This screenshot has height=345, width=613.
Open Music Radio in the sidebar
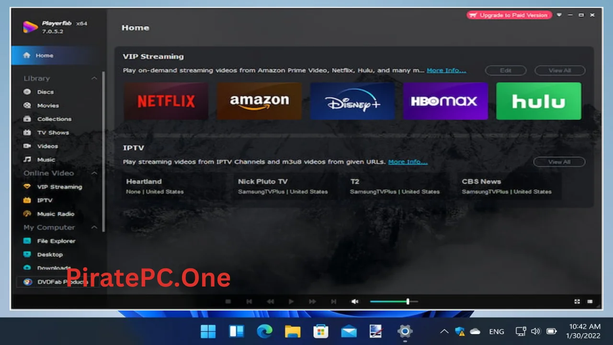pyautogui.click(x=56, y=214)
